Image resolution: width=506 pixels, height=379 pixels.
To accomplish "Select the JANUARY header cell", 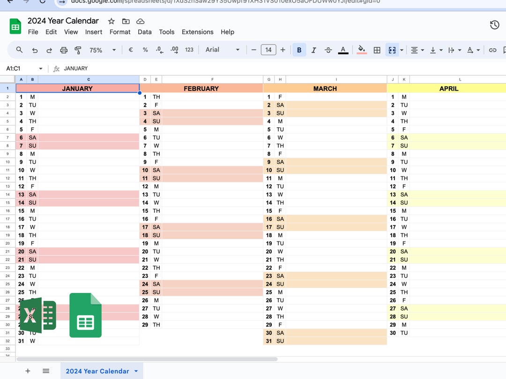I will [77, 88].
